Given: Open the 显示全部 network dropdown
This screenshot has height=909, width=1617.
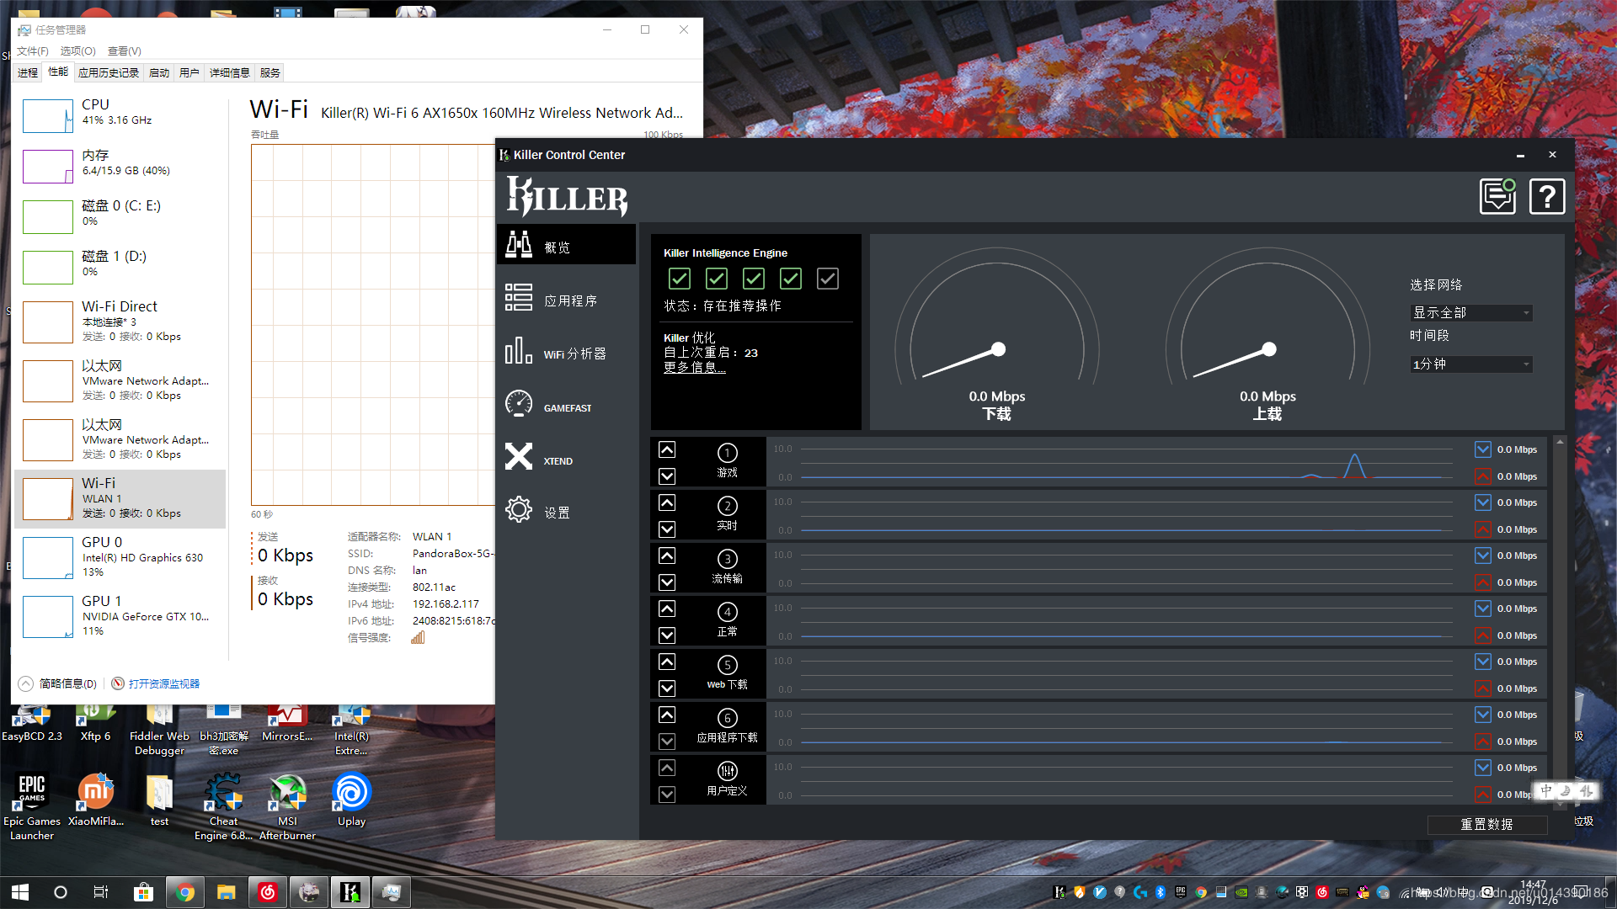Looking at the screenshot, I should tap(1470, 312).
